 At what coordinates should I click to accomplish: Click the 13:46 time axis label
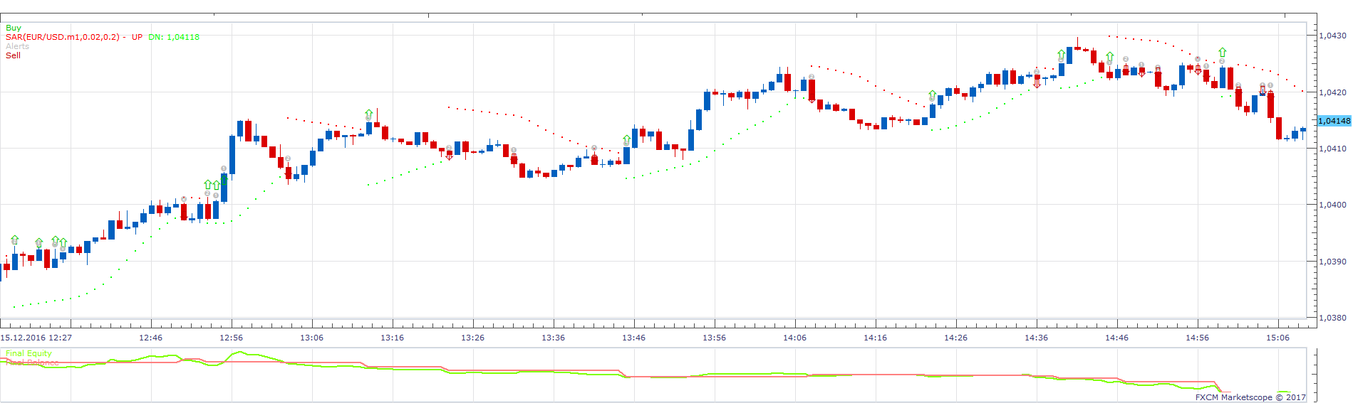[x=634, y=338]
